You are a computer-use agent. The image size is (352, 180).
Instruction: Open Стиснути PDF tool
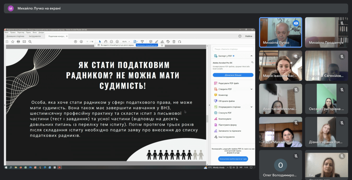pos(223,113)
